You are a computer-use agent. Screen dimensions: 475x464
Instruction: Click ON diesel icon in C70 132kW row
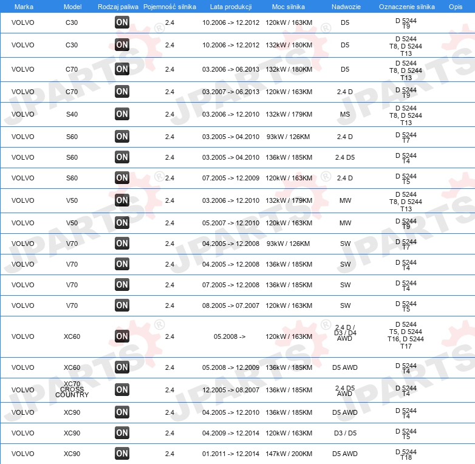(122, 69)
